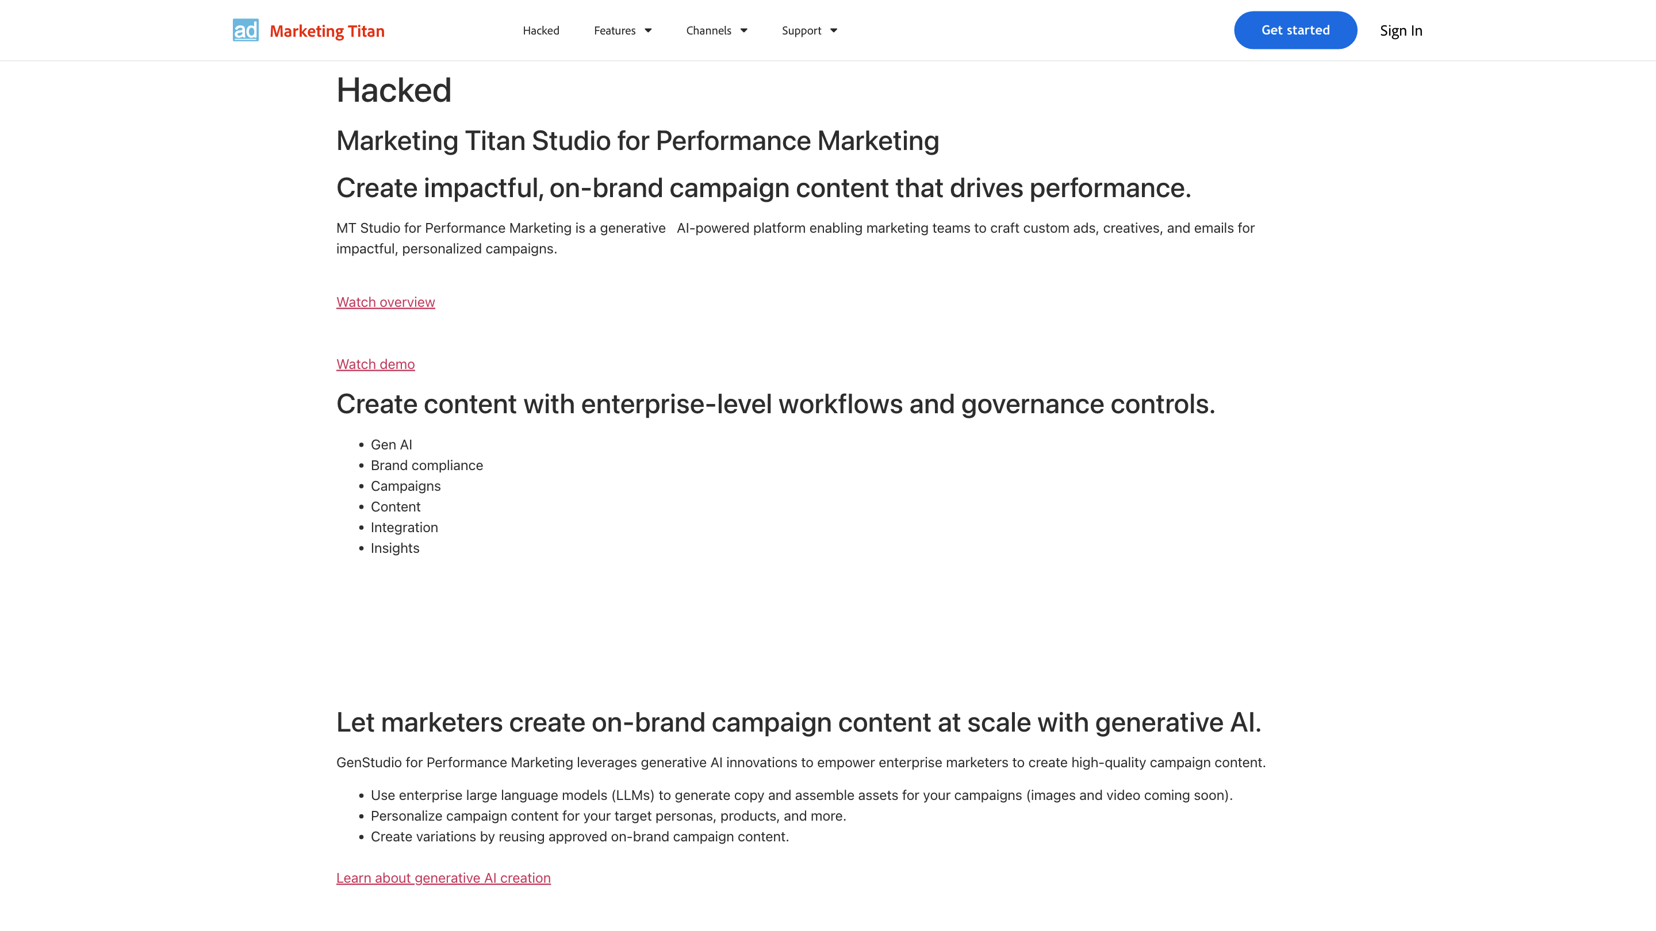Click the Support dropdown arrow
1656x931 pixels.
tap(834, 30)
